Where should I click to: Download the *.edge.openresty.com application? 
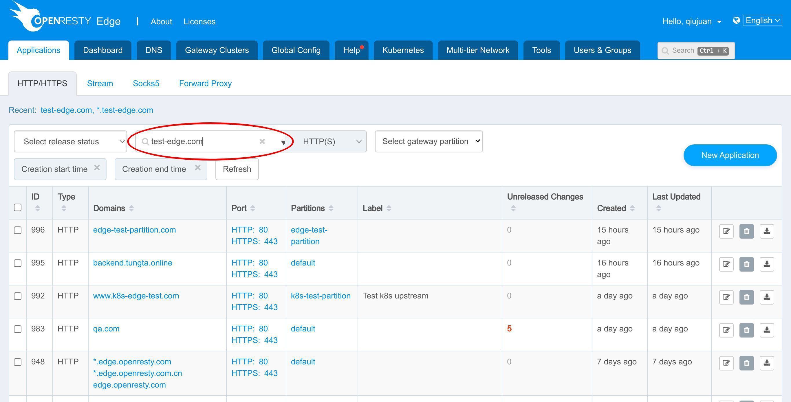767,363
